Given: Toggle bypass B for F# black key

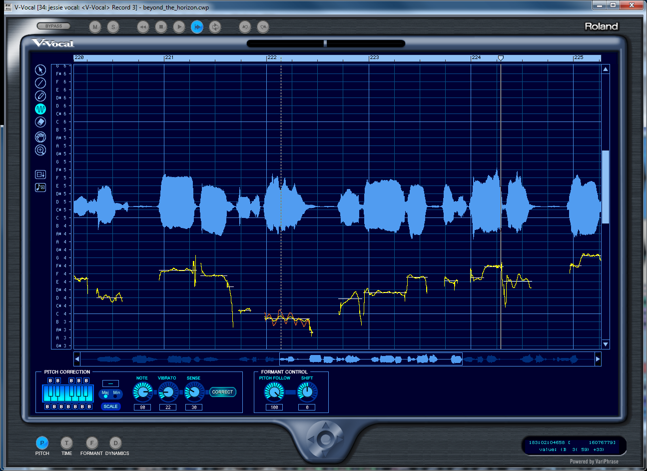Looking at the screenshot, I should click(71, 380).
